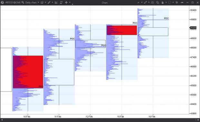This screenshot has height=122, width=200.
Task: Expand the arrow beside the pin icon
Action: pos(142,3)
